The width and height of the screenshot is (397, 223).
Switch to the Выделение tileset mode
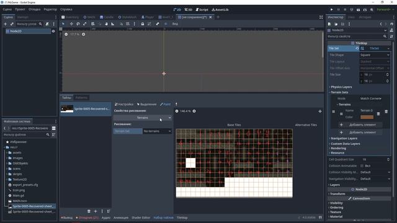(147, 104)
